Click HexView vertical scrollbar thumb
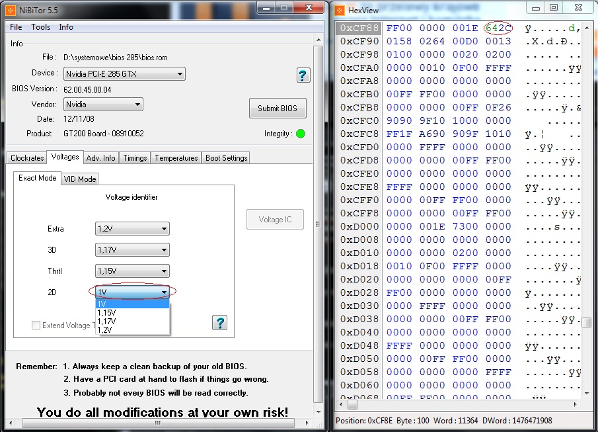 (x=587, y=322)
